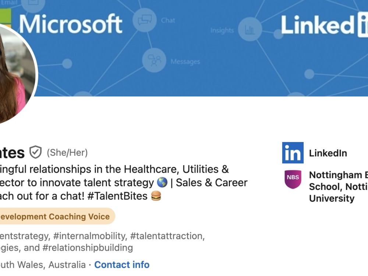Select the NBS Nottingham Business School logo

tap(293, 179)
